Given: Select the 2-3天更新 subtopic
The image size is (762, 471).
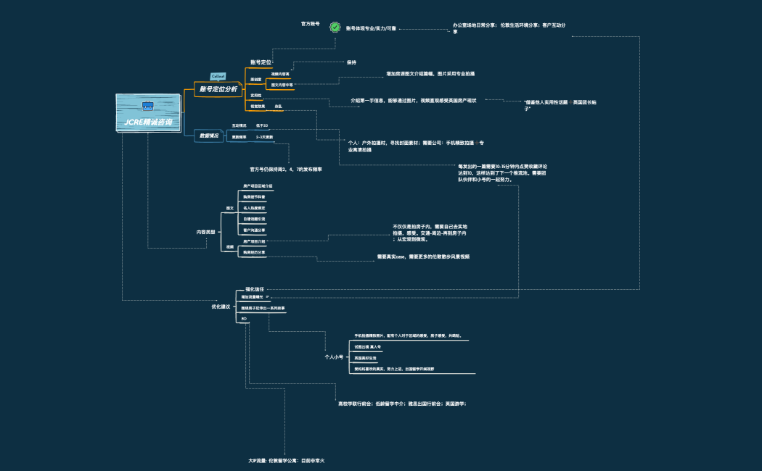Looking at the screenshot, I should 264,136.
